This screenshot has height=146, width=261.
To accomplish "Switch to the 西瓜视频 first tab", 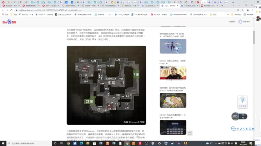I will pos(10,6).
